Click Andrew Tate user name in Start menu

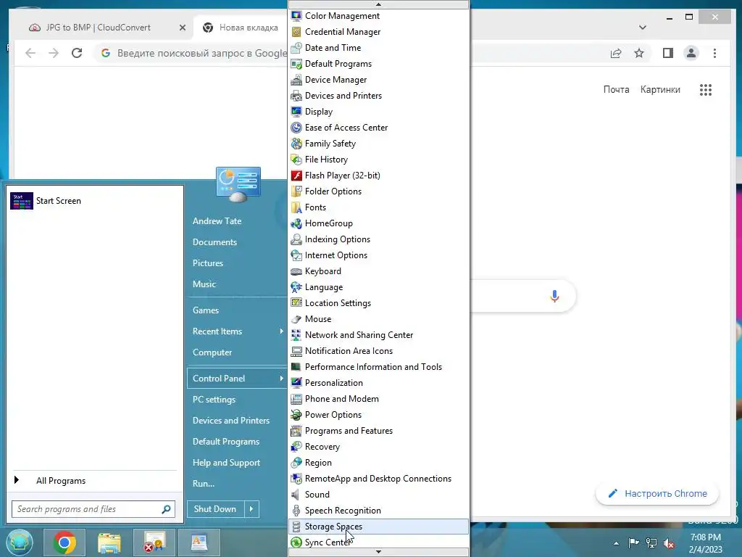point(217,221)
